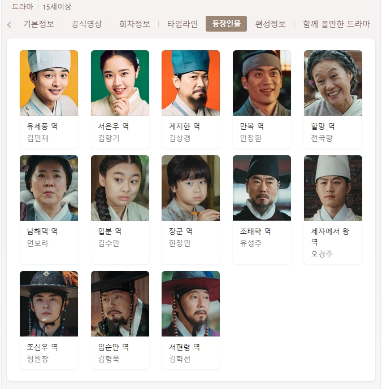This screenshot has height=389, width=382.
Task: Open actor name 김형묵
Action: (109, 359)
